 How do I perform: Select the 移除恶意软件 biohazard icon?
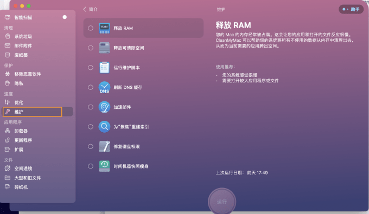pos(8,74)
